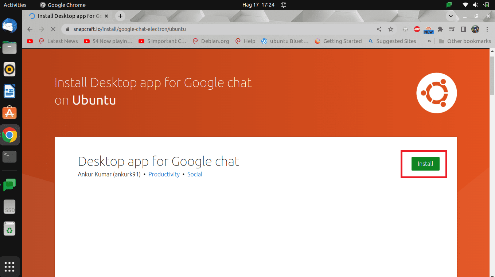Viewport: 495px width, 277px height.
Task: Open the Wi-Fi status icon
Action: coord(465,5)
